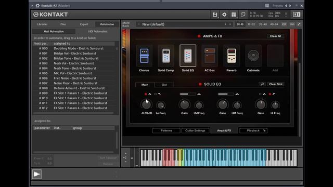Click the Native Instruments NI logo
The image size is (333, 187).
click(297, 15)
